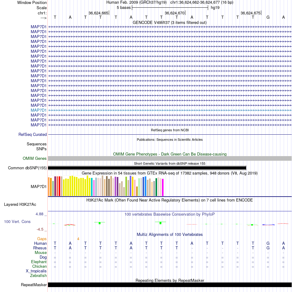Select the 100 Vert. Cons label

[17, 221]
